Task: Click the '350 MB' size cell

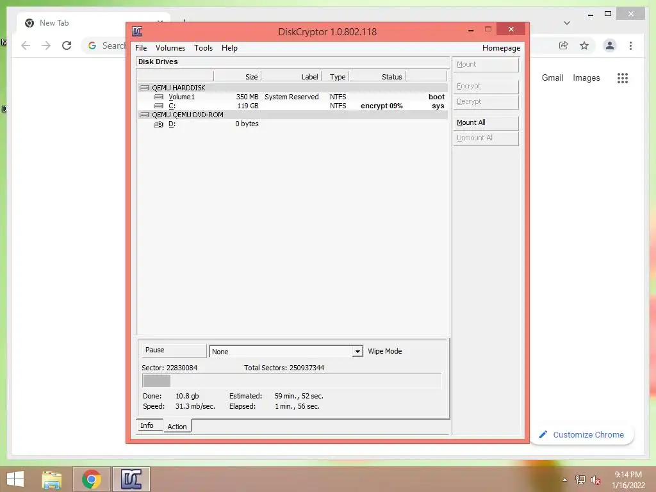Action: [247, 97]
